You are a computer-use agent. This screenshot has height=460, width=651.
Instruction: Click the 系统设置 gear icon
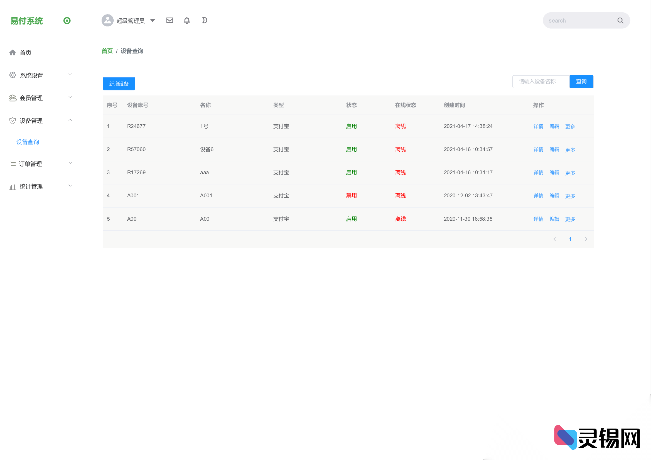pyautogui.click(x=13, y=75)
